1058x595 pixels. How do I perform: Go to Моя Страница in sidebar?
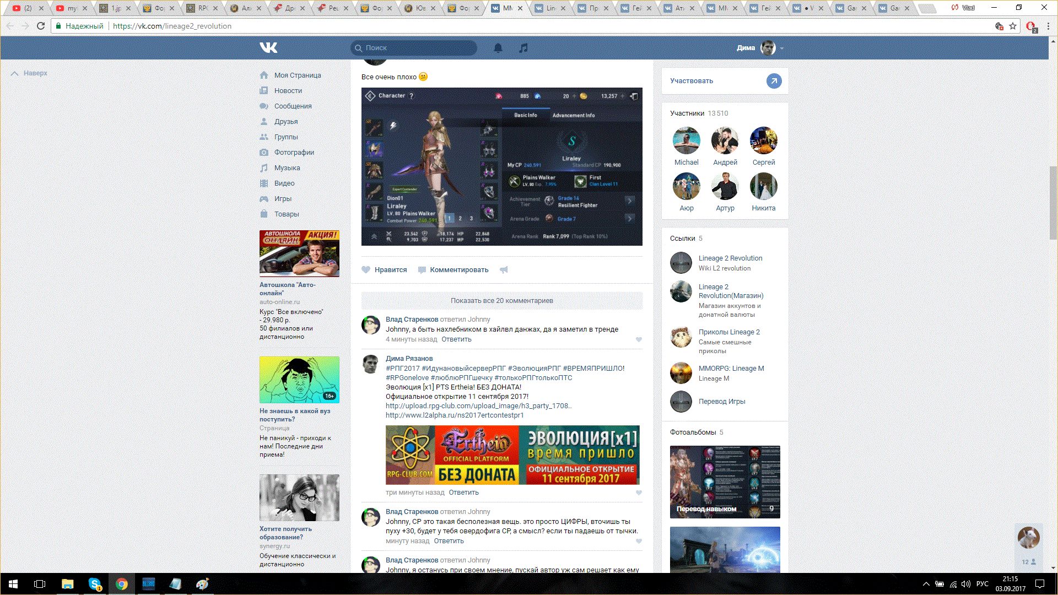(298, 75)
